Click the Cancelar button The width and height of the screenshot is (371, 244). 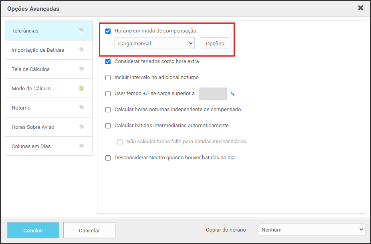pos(89,230)
